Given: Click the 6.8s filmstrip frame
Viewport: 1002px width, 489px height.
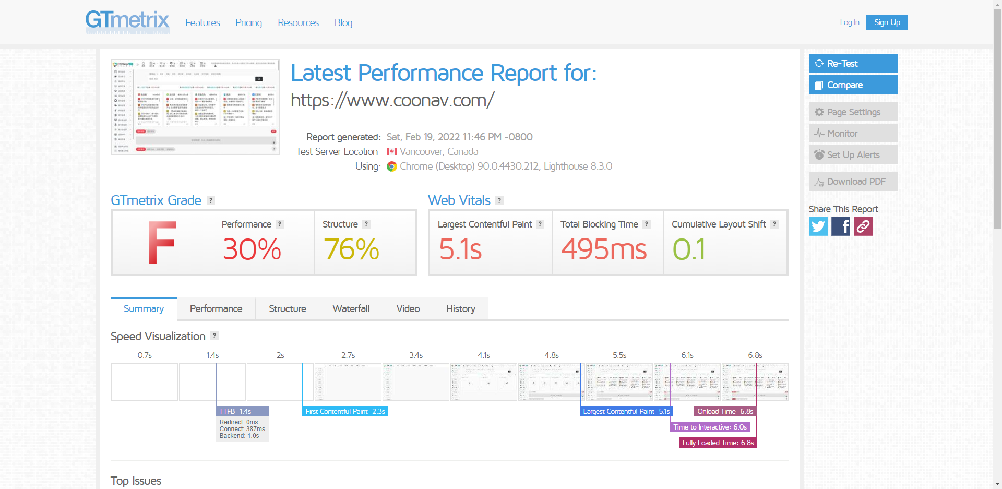Looking at the screenshot, I should tap(755, 382).
